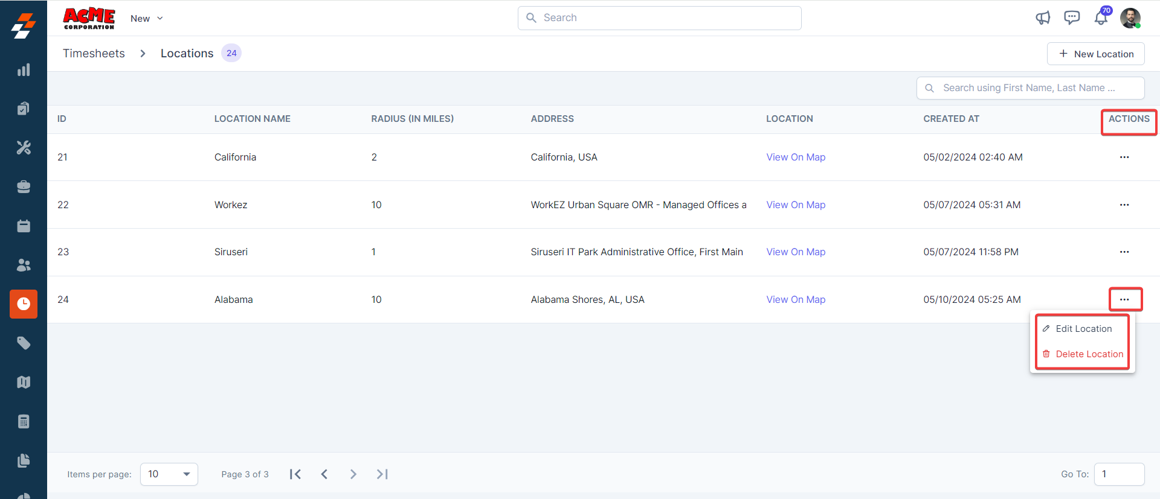The width and height of the screenshot is (1160, 499).
Task: Open the calendar icon in sidebar
Action: tap(24, 226)
